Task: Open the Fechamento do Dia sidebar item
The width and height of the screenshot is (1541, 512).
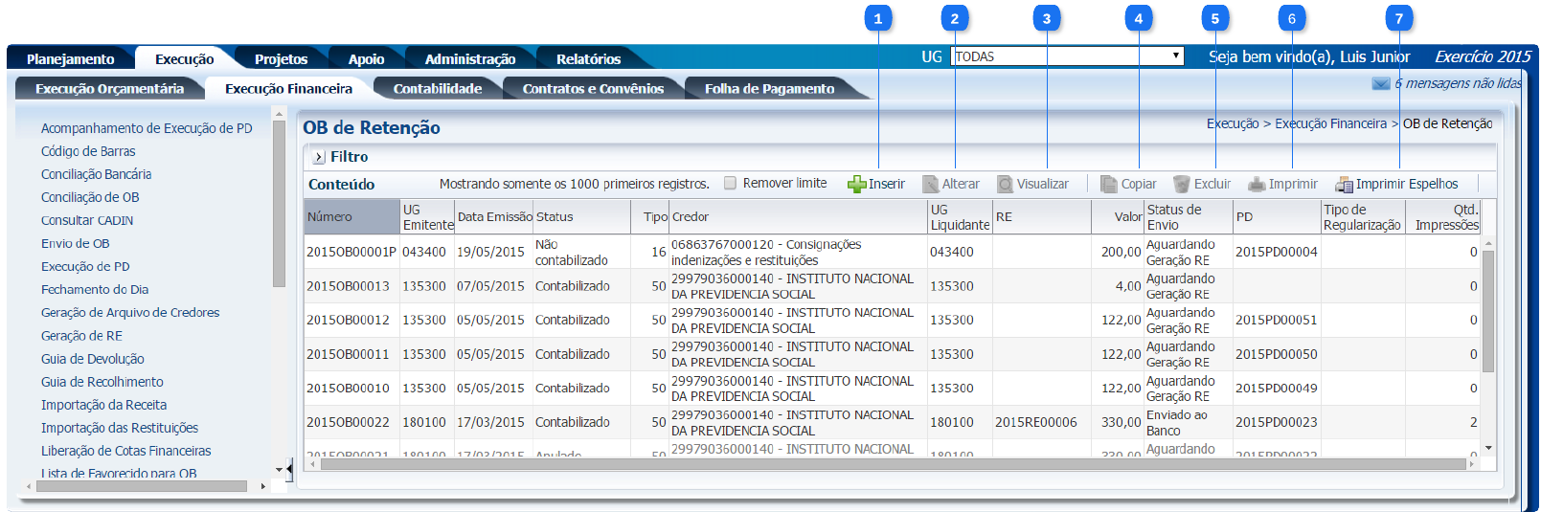Action: [x=95, y=289]
